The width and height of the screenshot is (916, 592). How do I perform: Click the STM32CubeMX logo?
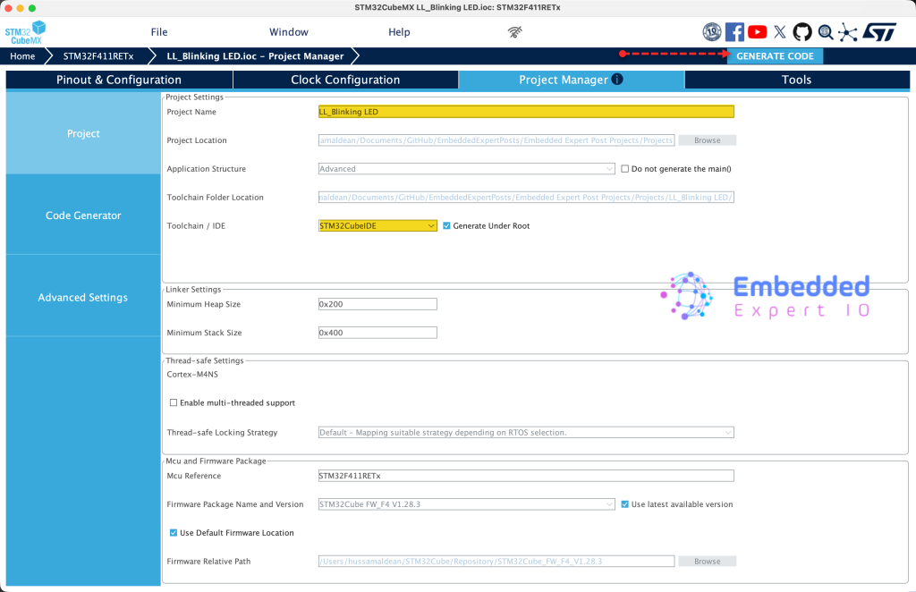tap(24, 32)
